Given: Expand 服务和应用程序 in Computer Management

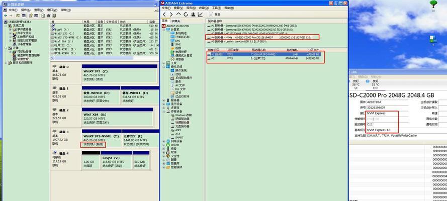Looking at the screenshot, I should click(6, 63).
